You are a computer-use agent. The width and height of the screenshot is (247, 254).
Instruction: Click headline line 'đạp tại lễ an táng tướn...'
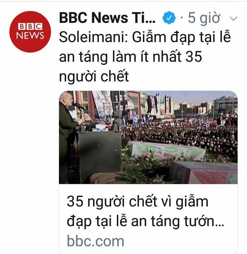pyautogui.click(x=145, y=221)
